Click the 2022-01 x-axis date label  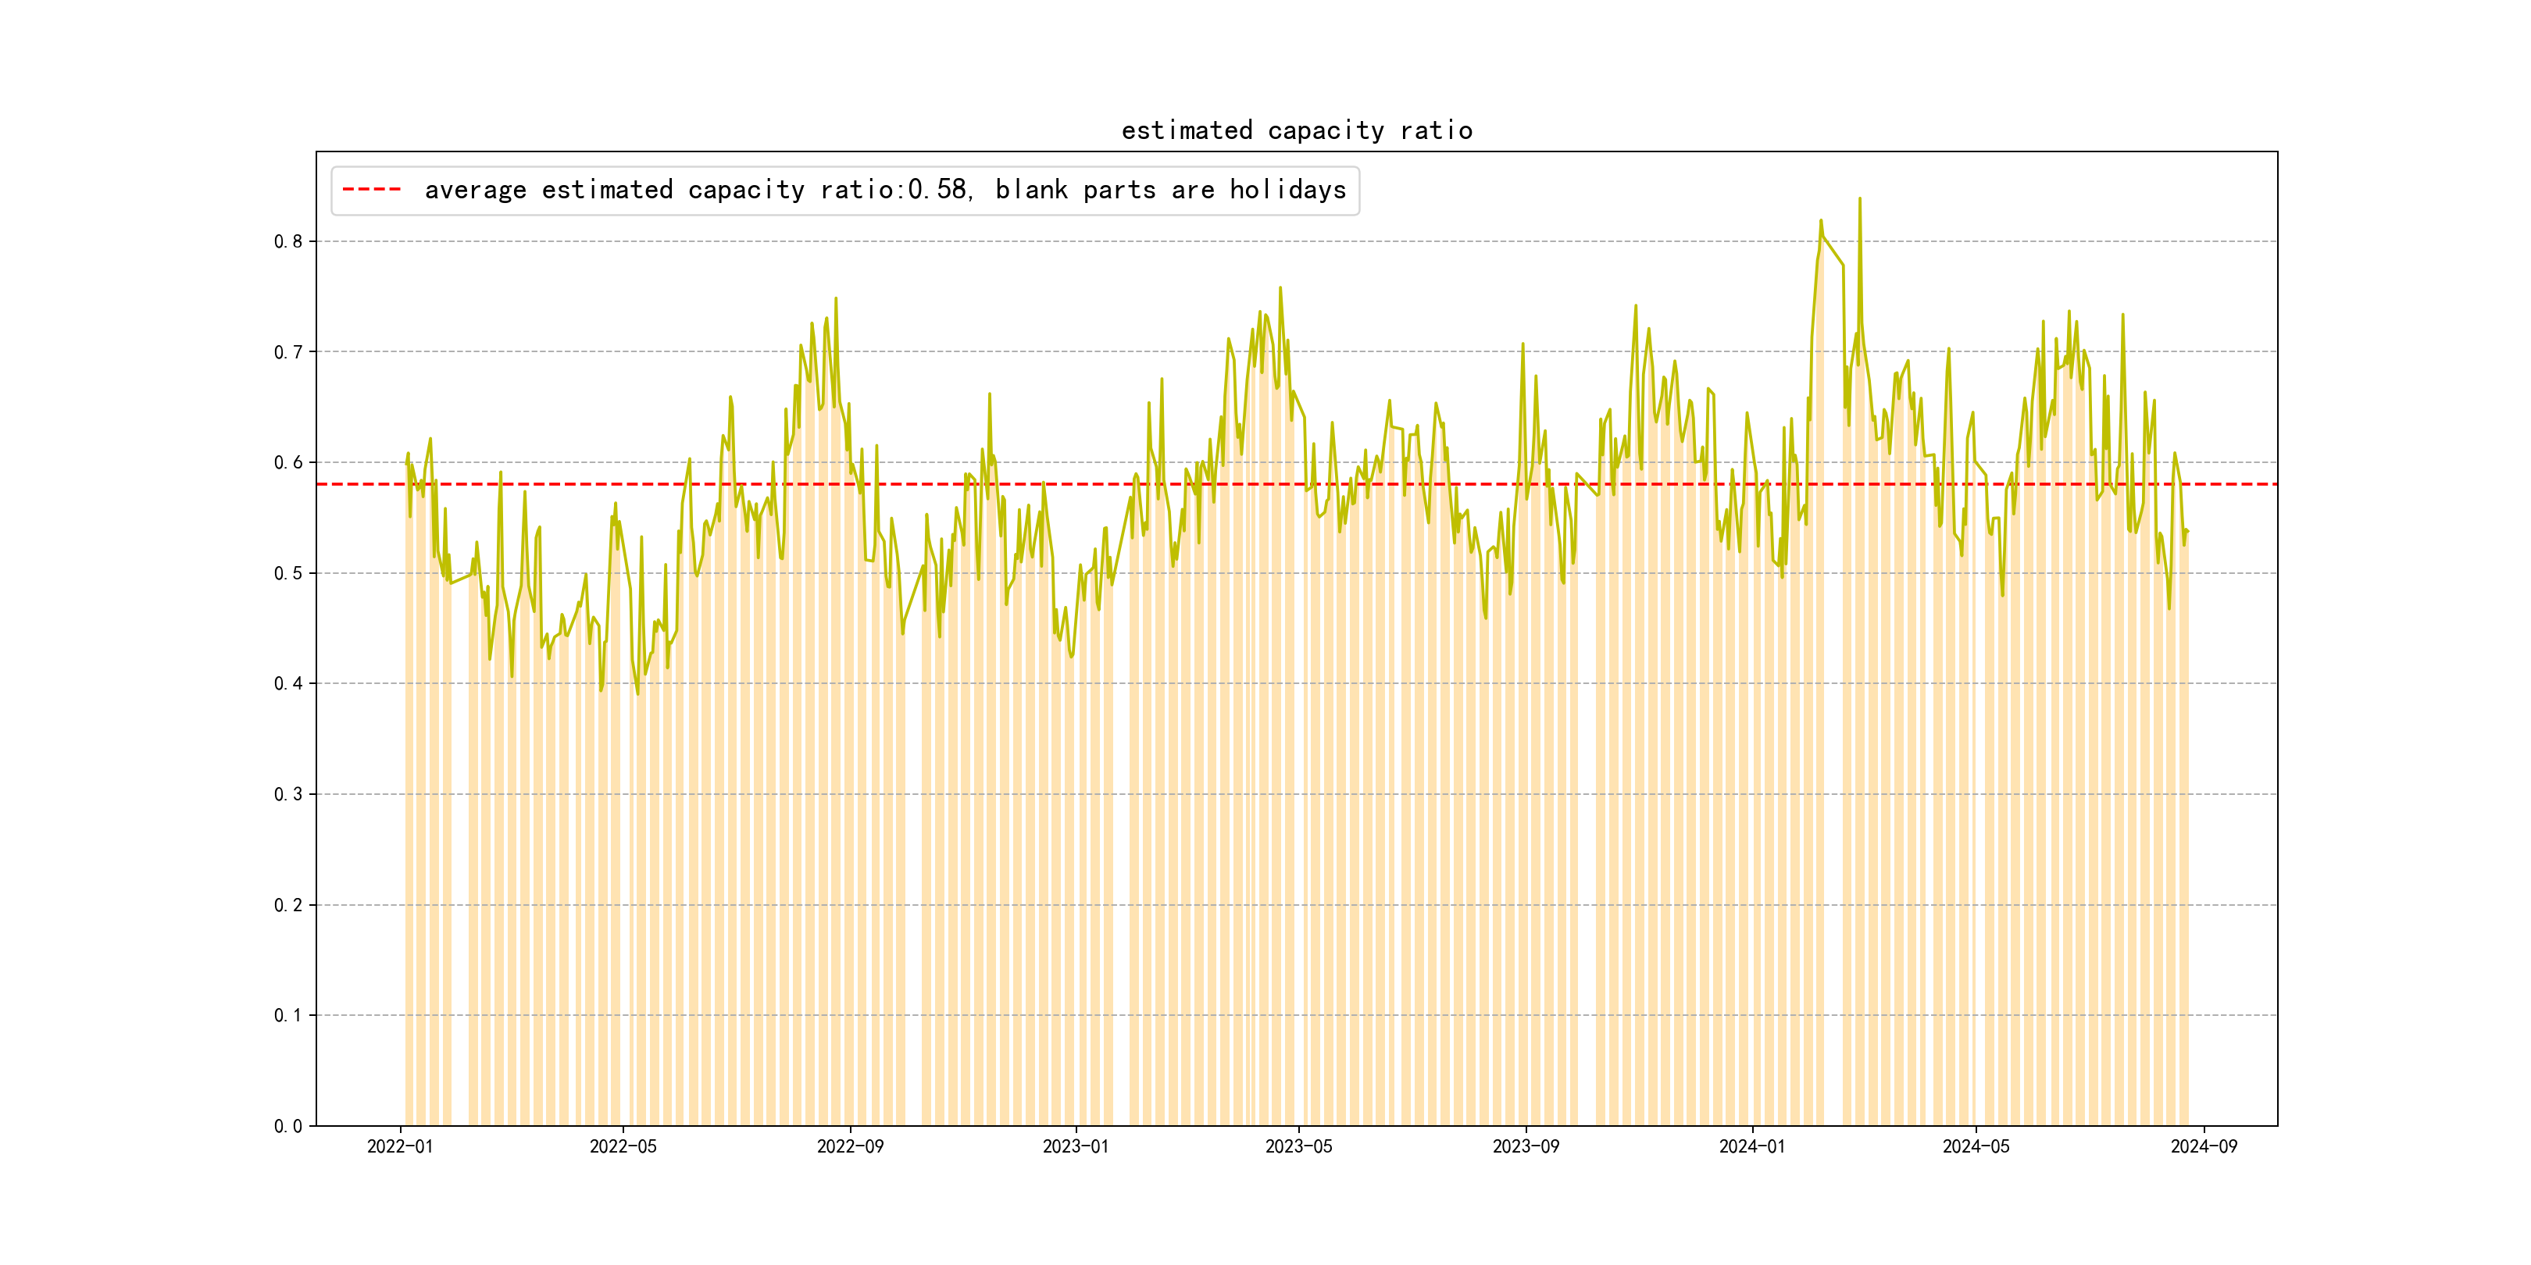[400, 1146]
